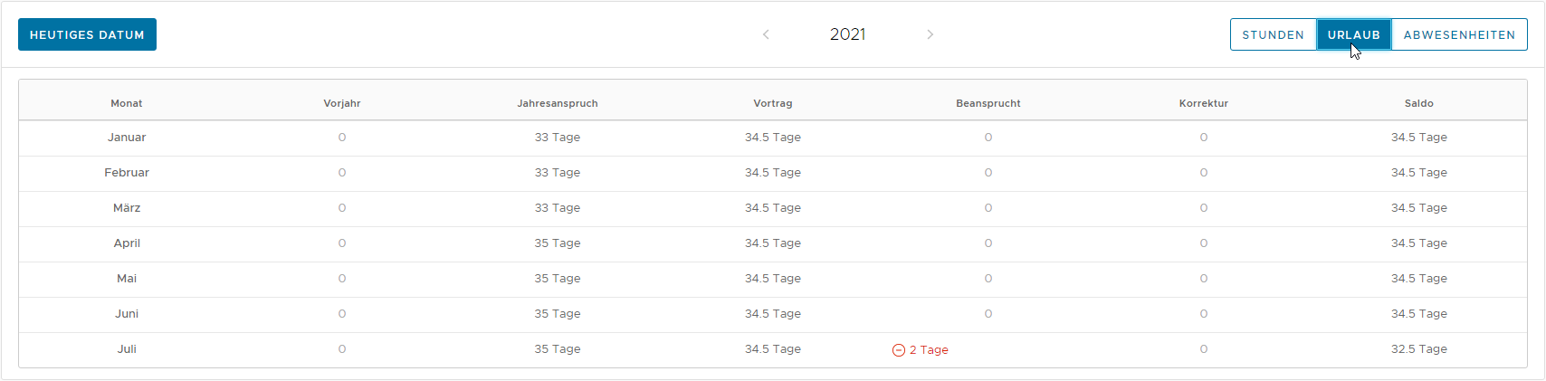Click the red minus icon in Juli row
The height and width of the screenshot is (381, 1546).
tap(898, 350)
